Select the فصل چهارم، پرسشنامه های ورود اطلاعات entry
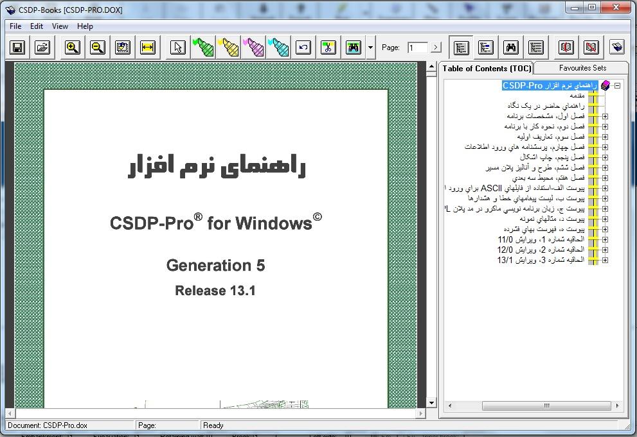This screenshot has height=437, width=637. tap(525, 147)
